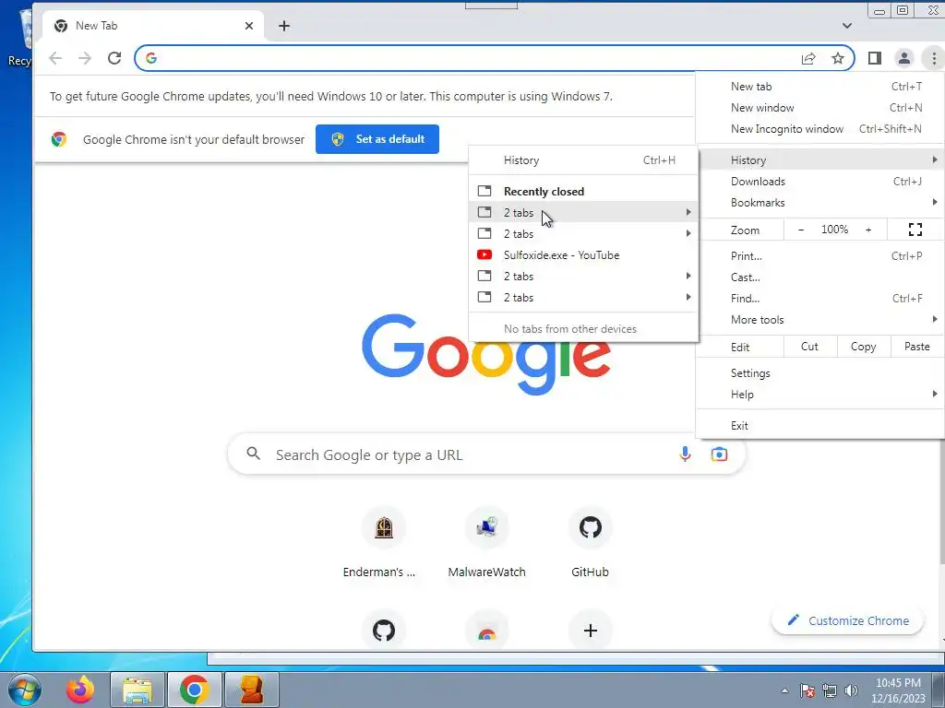Click the three-dot Chrome menu icon

point(934,58)
